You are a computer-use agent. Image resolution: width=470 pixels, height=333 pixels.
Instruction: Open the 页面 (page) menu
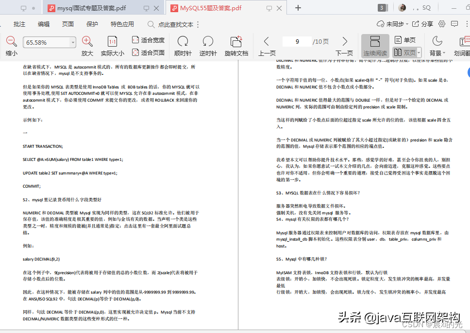pos(68,24)
